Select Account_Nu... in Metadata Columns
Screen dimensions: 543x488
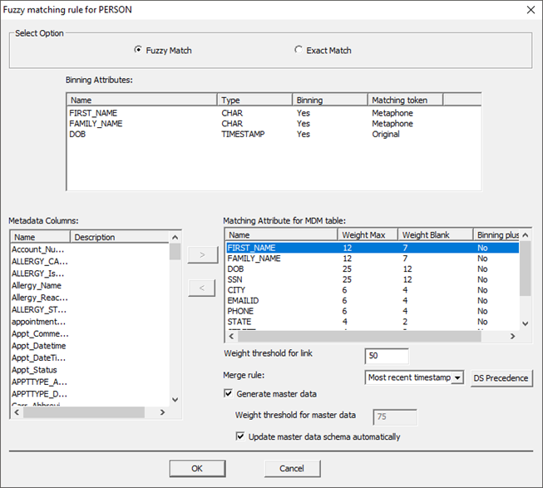(38, 249)
